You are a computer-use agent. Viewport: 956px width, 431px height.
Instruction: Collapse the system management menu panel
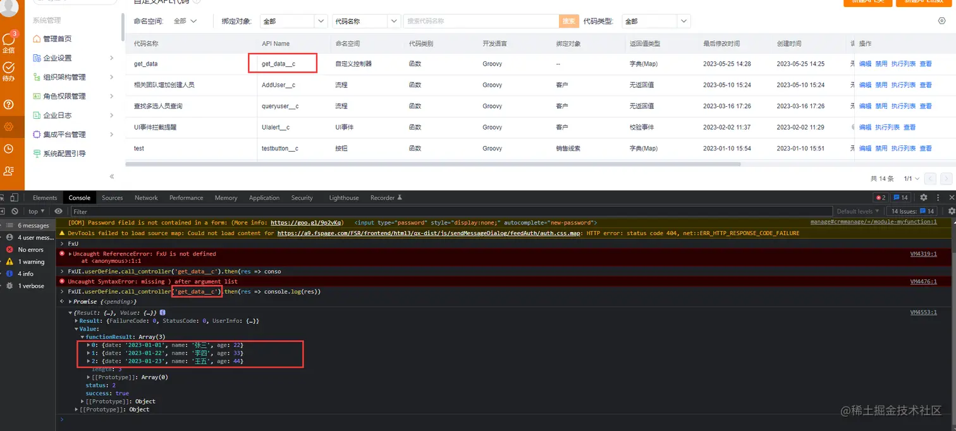coord(112,176)
